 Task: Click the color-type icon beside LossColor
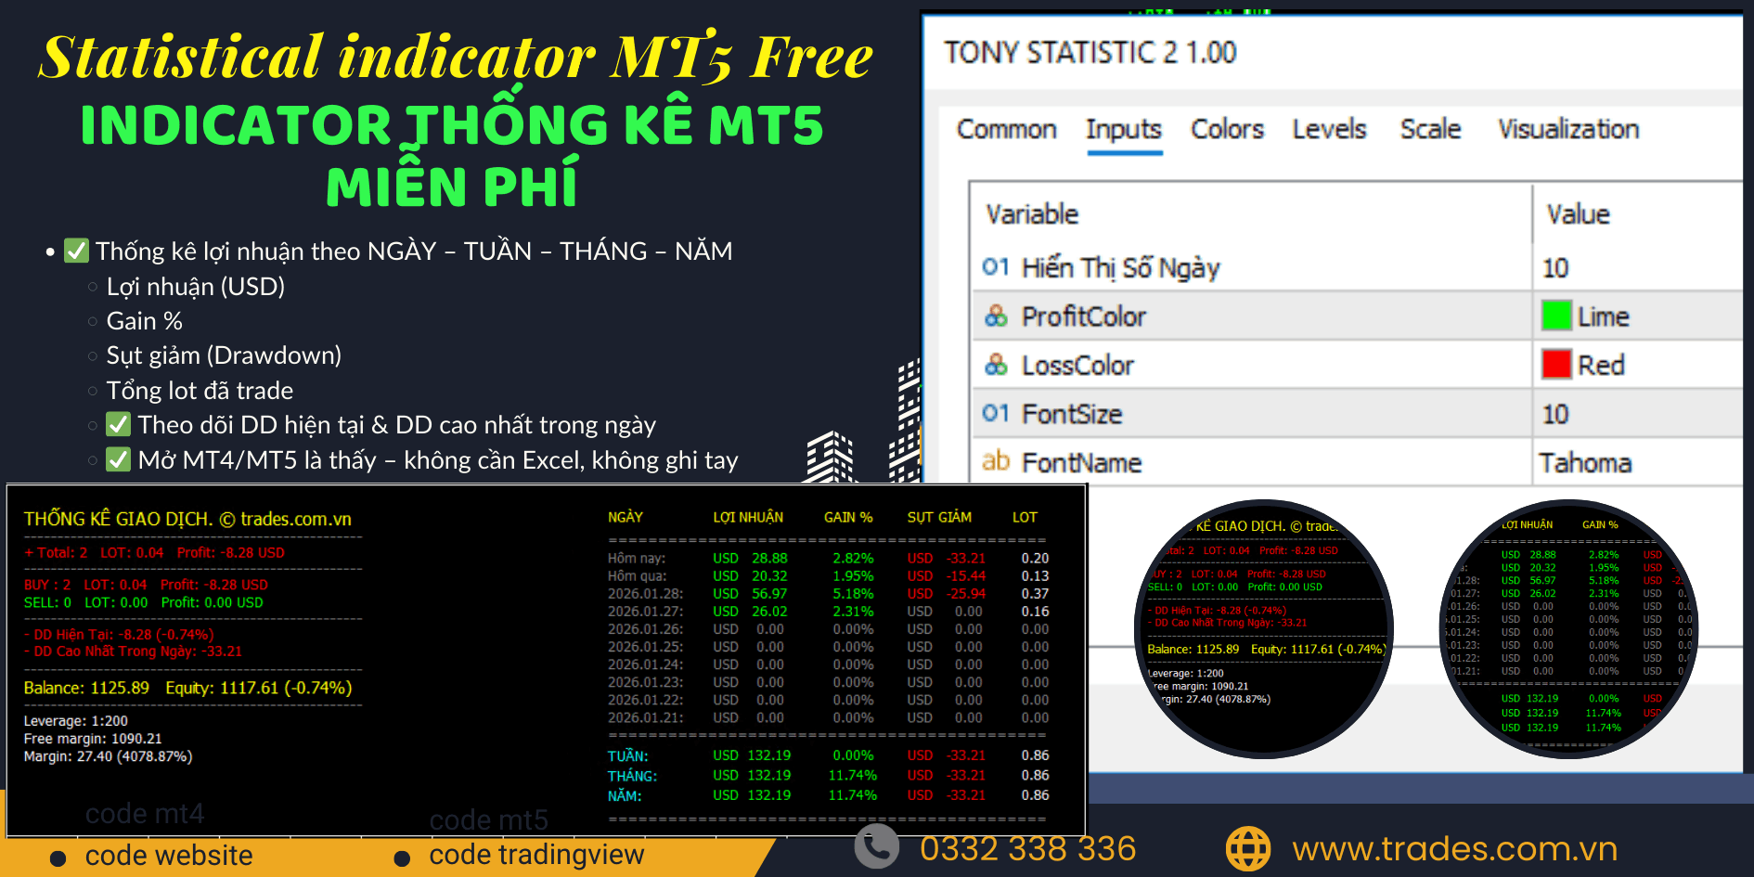(x=995, y=365)
